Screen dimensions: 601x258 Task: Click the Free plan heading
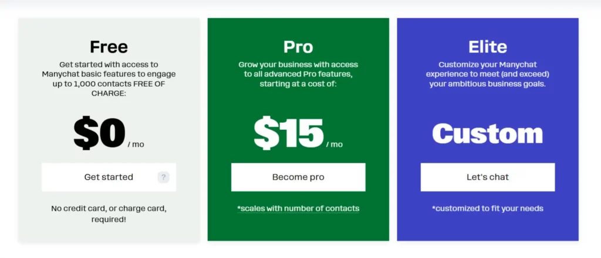point(109,46)
